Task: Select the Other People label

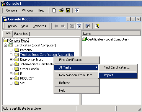Action: (30, 69)
